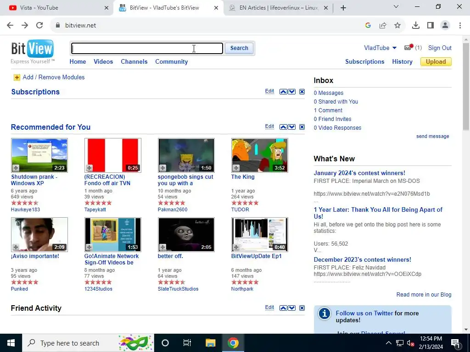
Task: Add better off. video to queue
Action: coord(162,247)
